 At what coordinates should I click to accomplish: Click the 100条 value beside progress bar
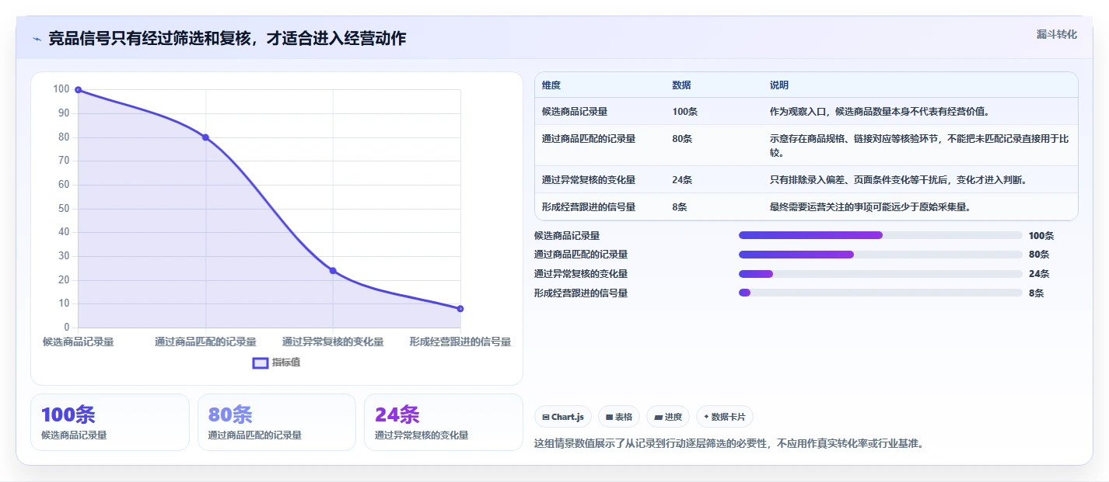click(1041, 236)
